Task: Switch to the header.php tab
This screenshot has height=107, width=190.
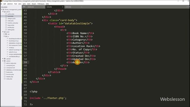Action: coord(31,7)
